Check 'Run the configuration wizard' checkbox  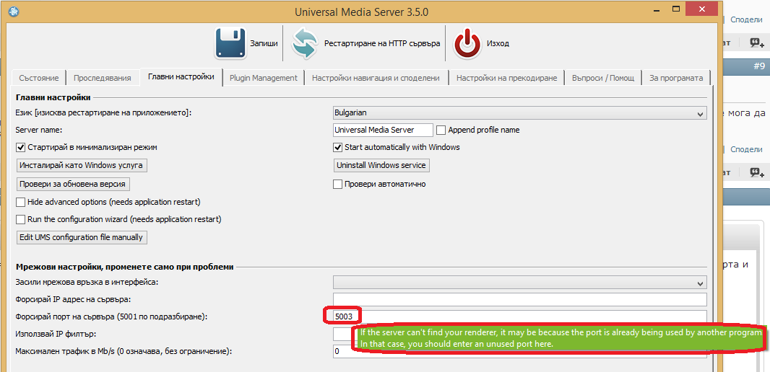point(20,219)
